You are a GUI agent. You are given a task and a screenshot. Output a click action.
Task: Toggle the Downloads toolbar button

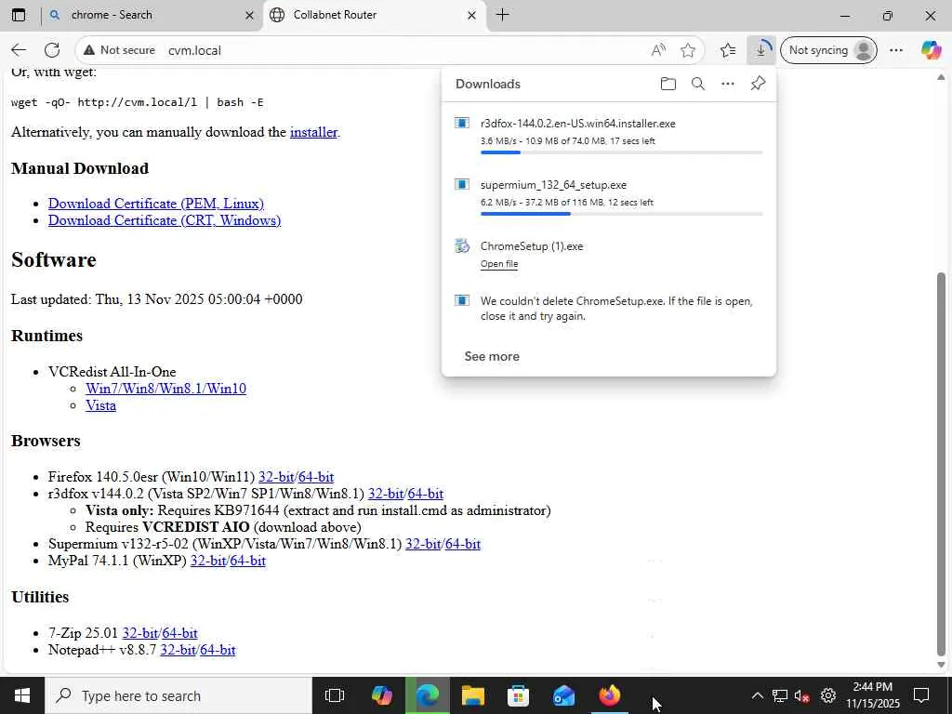coord(761,50)
